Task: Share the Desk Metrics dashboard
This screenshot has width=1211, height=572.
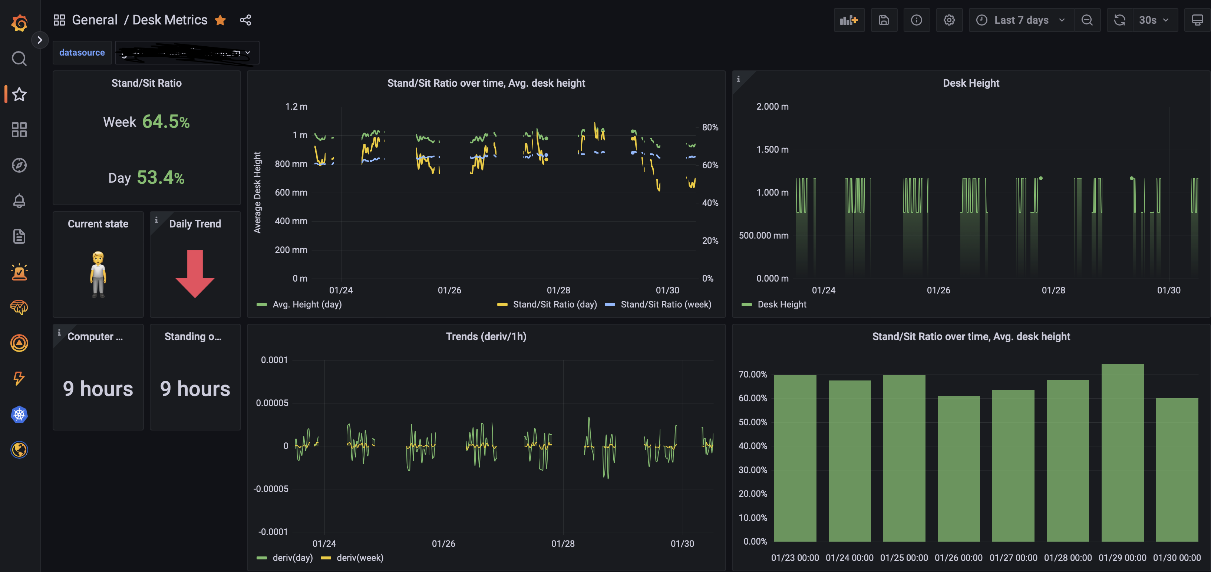Action: point(245,20)
